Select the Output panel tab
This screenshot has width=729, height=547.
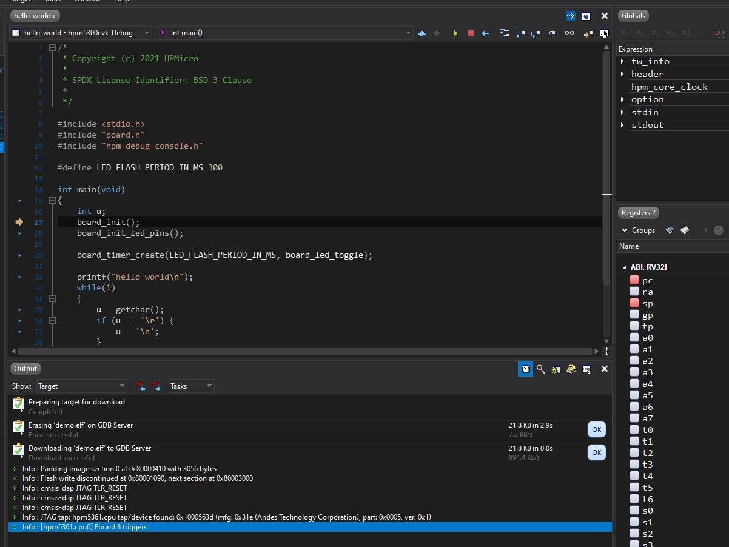[25, 369]
